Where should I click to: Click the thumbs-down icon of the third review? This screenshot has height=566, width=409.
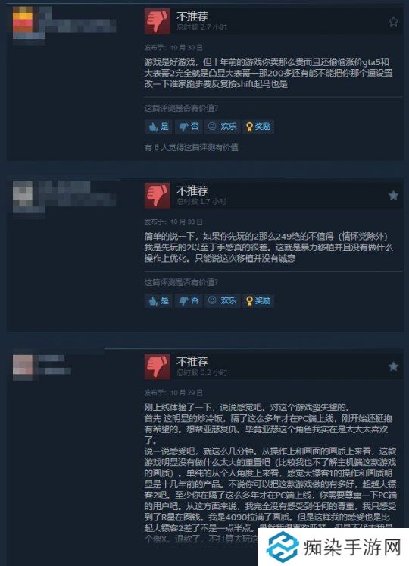pyautogui.click(x=157, y=366)
